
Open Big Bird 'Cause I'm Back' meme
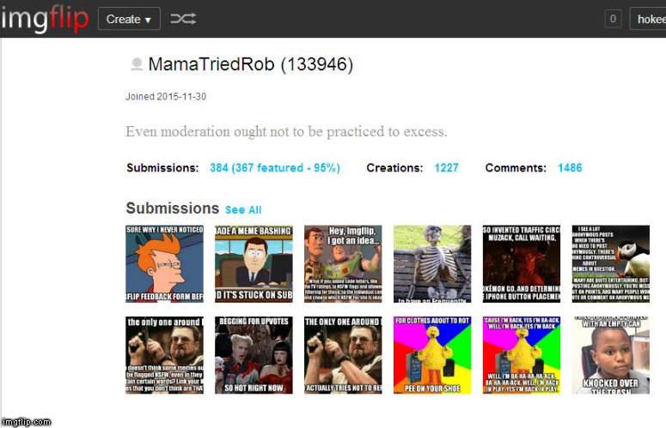[521, 355]
